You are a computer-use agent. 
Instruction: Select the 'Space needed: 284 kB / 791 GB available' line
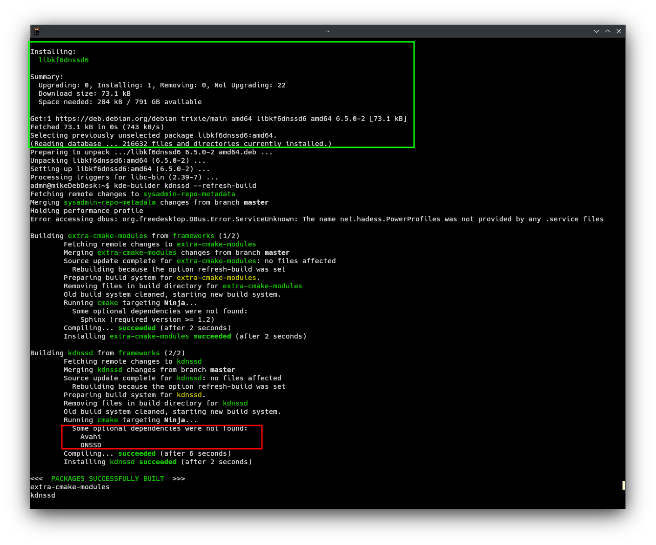120,102
